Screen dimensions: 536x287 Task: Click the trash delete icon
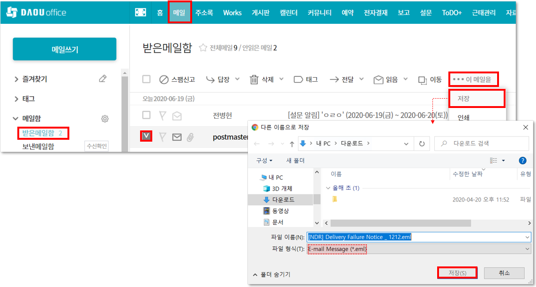(x=254, y=79)
